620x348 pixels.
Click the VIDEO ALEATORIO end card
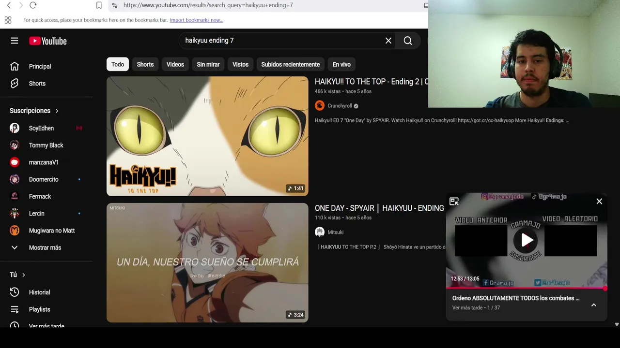571,240
